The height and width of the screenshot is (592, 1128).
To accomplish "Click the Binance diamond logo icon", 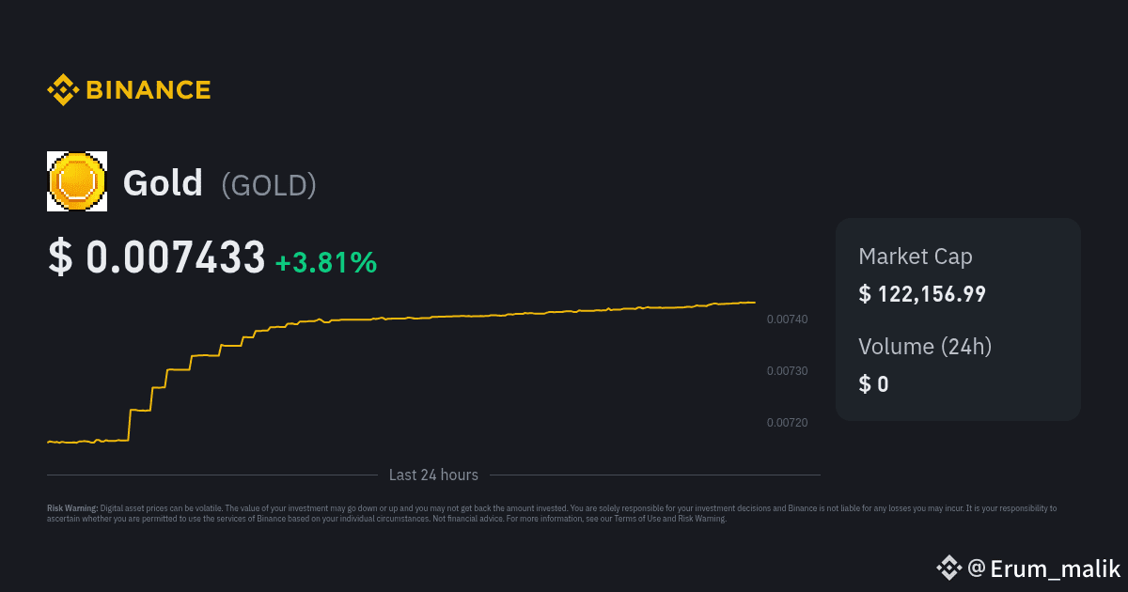I will 63,90.
